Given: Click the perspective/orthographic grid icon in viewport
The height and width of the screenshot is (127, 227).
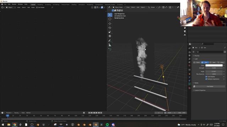Looking at the screenshot, I should click(x=185, y=35).
